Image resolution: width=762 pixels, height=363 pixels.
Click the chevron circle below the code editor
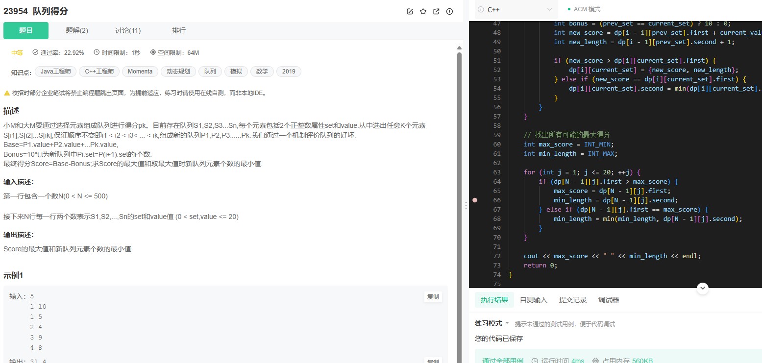tap(703, 288)
